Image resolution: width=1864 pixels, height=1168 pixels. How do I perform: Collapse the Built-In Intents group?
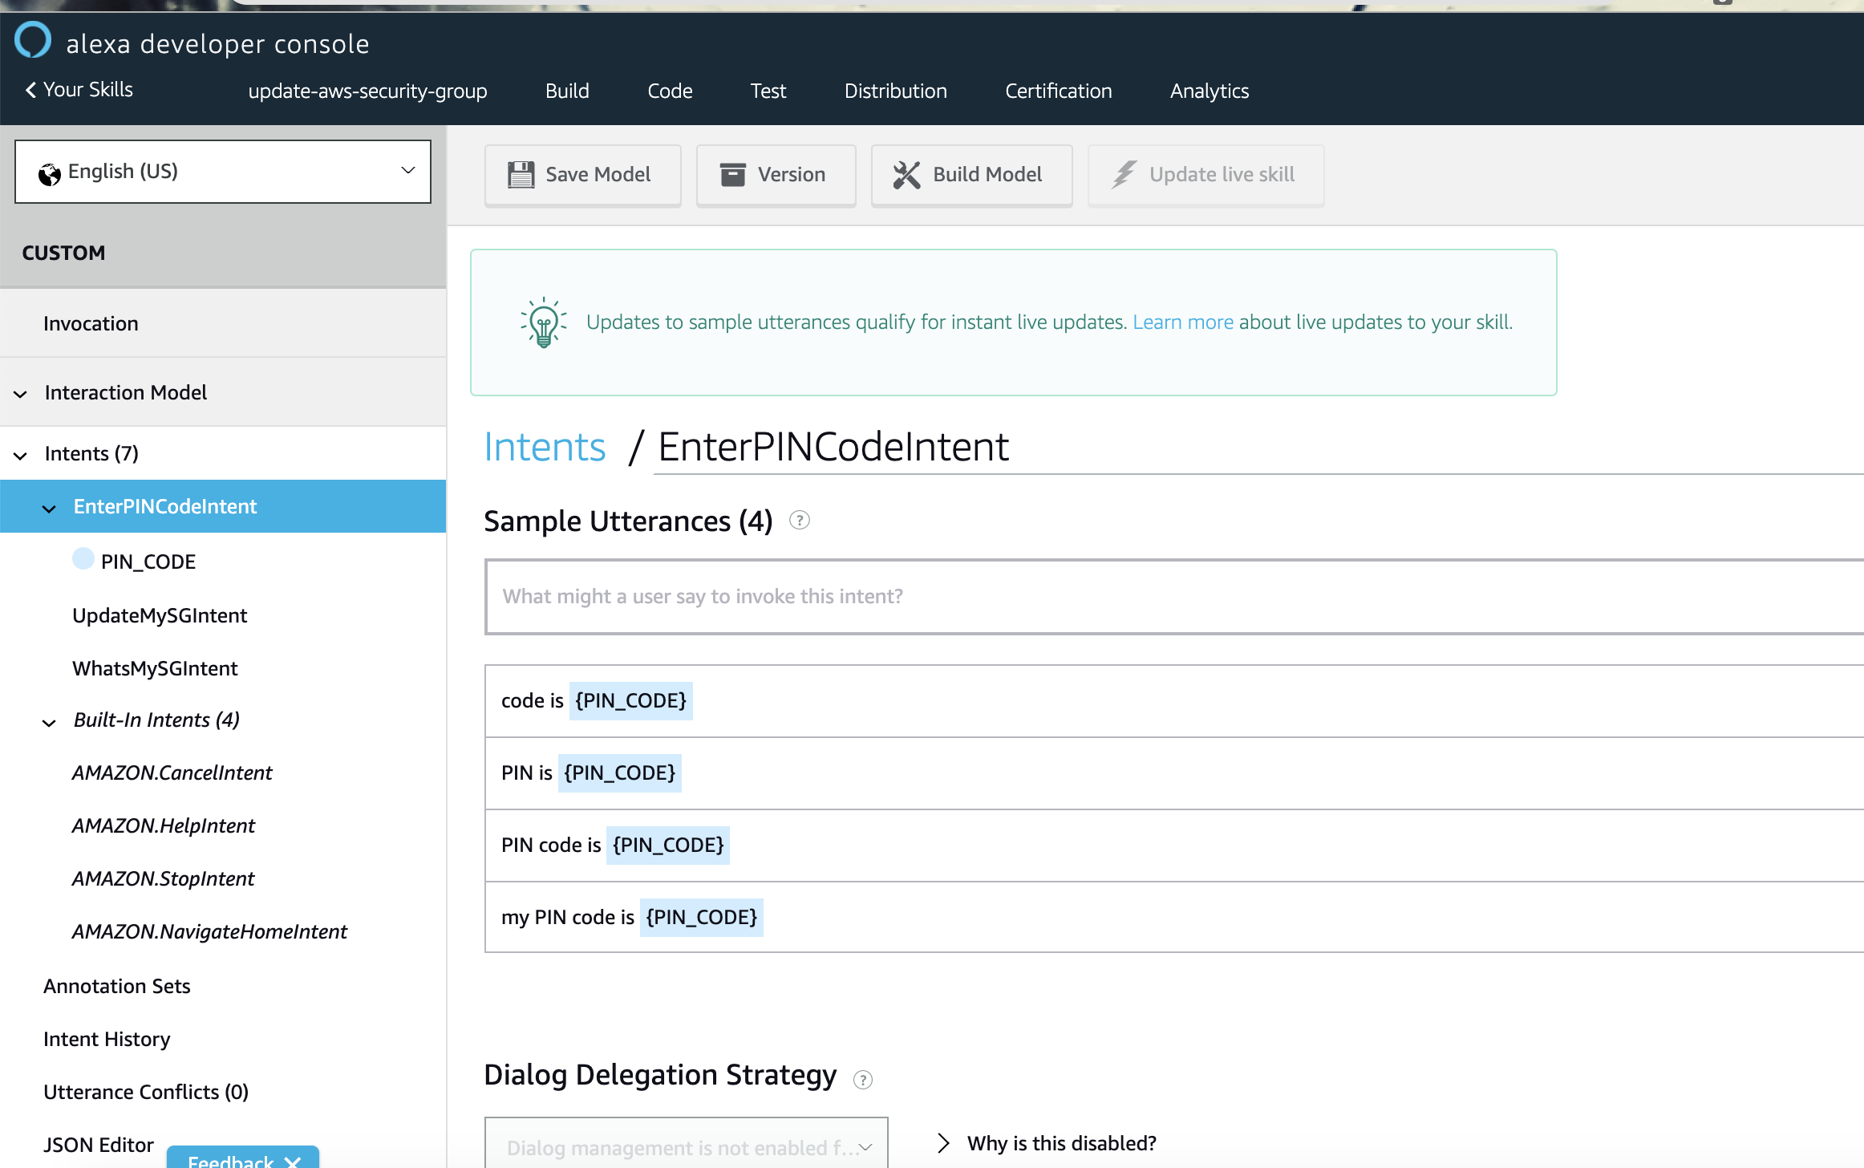[x=49, y=722]
